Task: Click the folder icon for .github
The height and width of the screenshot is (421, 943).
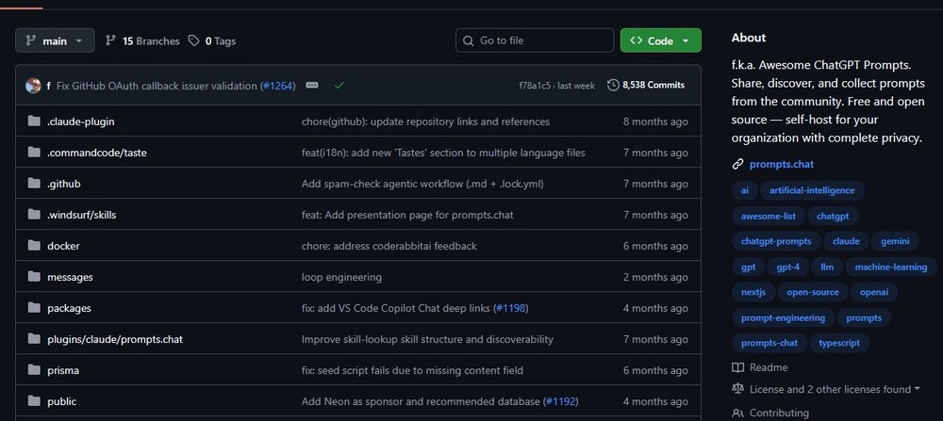Action: click(x=34, y=184)
